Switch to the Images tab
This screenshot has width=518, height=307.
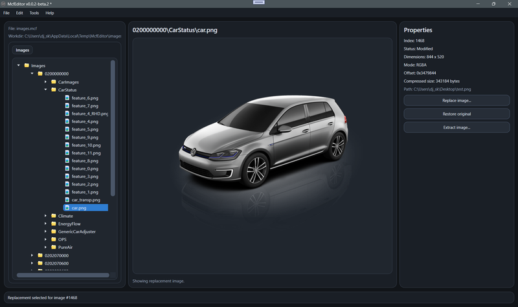tap(23, 50)
